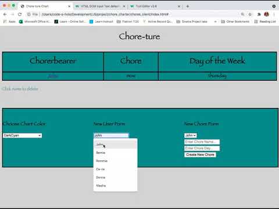
Task: Expand the bookmarks overflow chevron
Action: pos(216,21)
